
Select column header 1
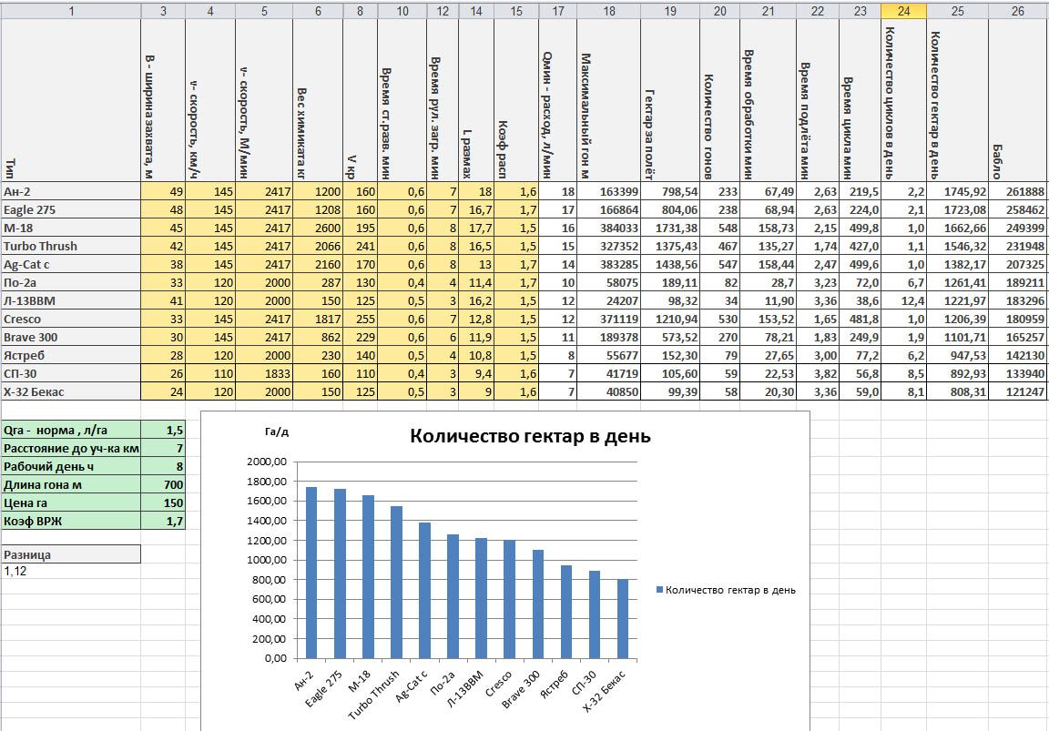tap(71, 11)
